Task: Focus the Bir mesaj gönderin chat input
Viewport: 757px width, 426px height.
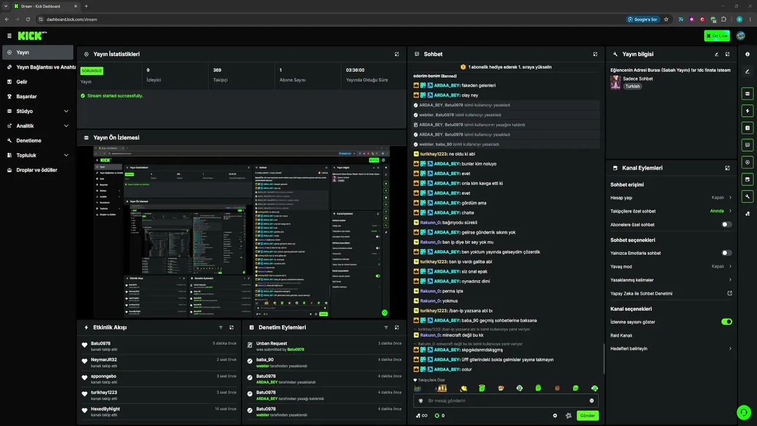Action: coord(506,401)
